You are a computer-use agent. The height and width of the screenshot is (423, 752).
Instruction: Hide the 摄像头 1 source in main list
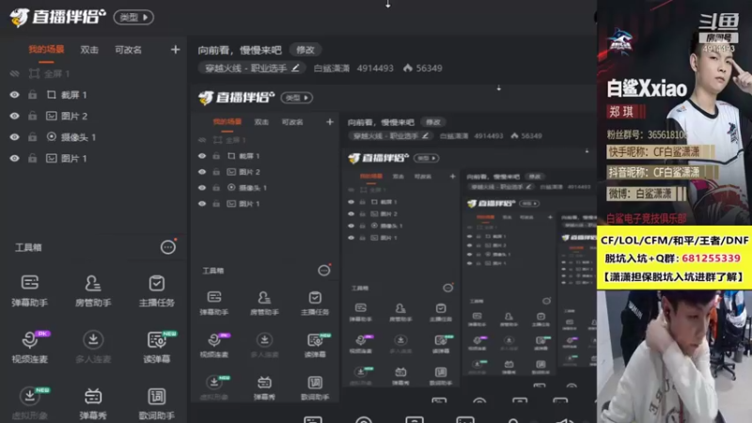pyautogui.click(x=14, y=137)
